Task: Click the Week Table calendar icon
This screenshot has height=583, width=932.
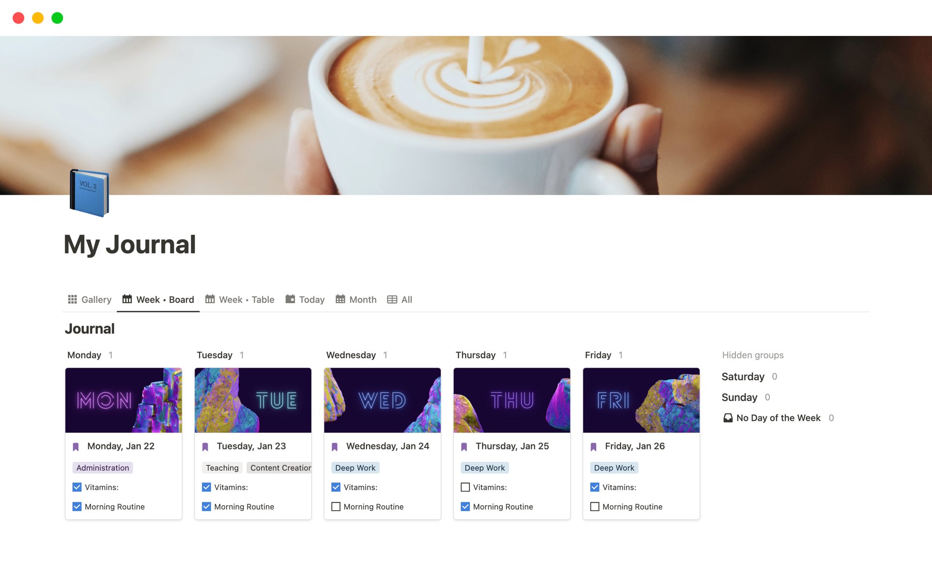Action: [x=210, y=299]
